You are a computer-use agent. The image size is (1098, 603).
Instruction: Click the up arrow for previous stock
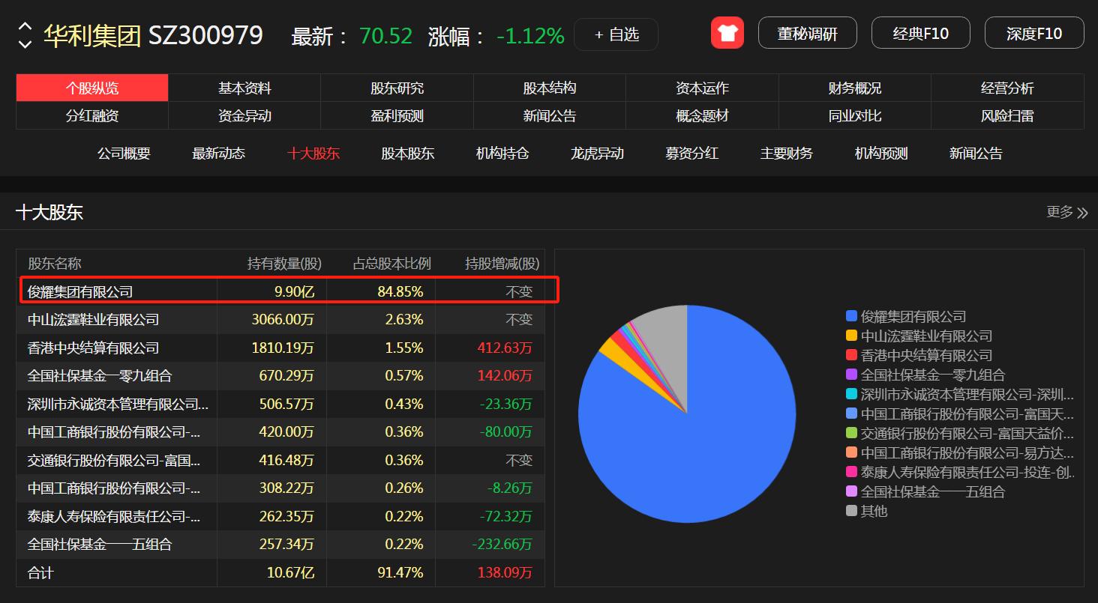click(25, 26)
